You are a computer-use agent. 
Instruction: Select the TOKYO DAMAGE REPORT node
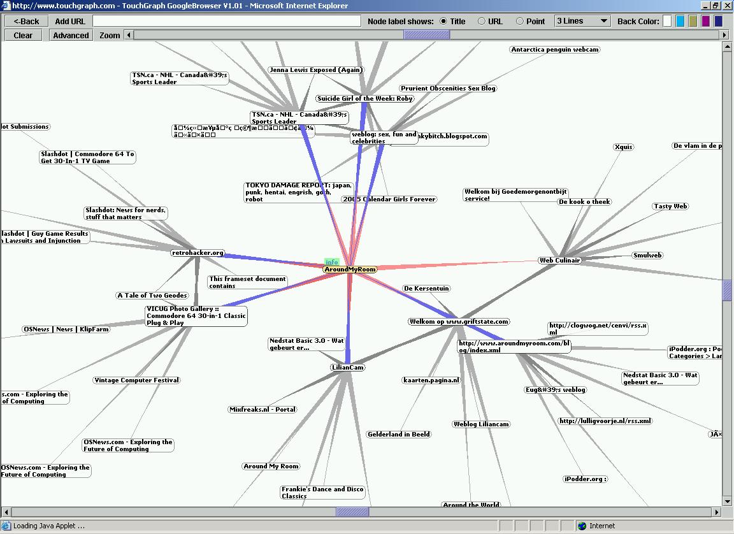click(x=299, y=192)
